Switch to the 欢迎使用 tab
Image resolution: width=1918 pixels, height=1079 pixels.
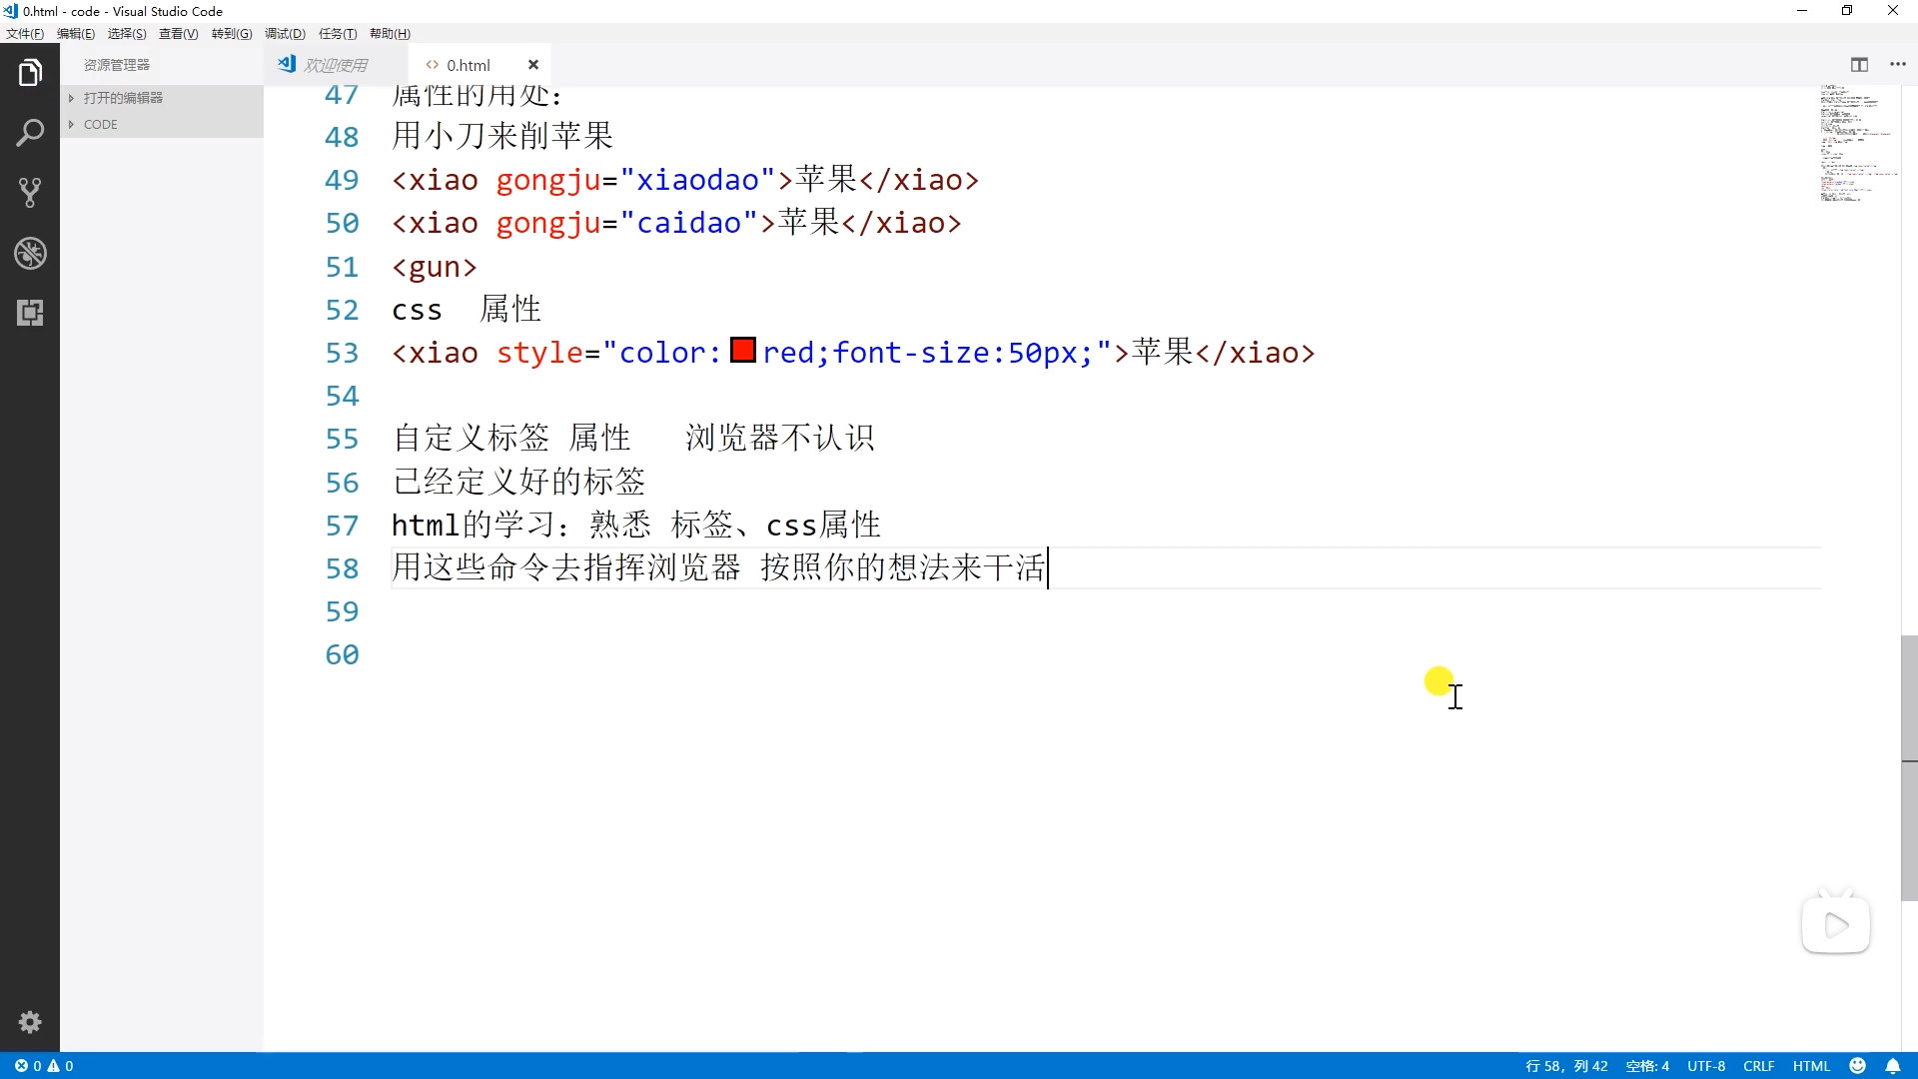click(335, 65)
